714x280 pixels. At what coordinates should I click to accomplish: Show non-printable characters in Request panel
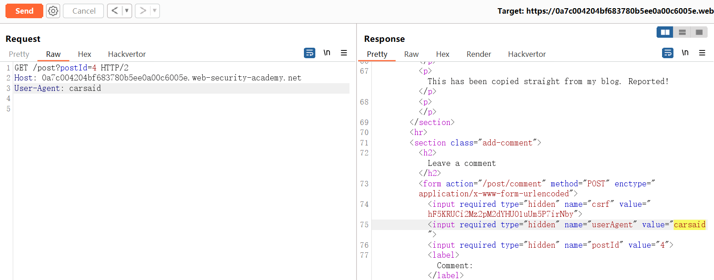[327, 53]
